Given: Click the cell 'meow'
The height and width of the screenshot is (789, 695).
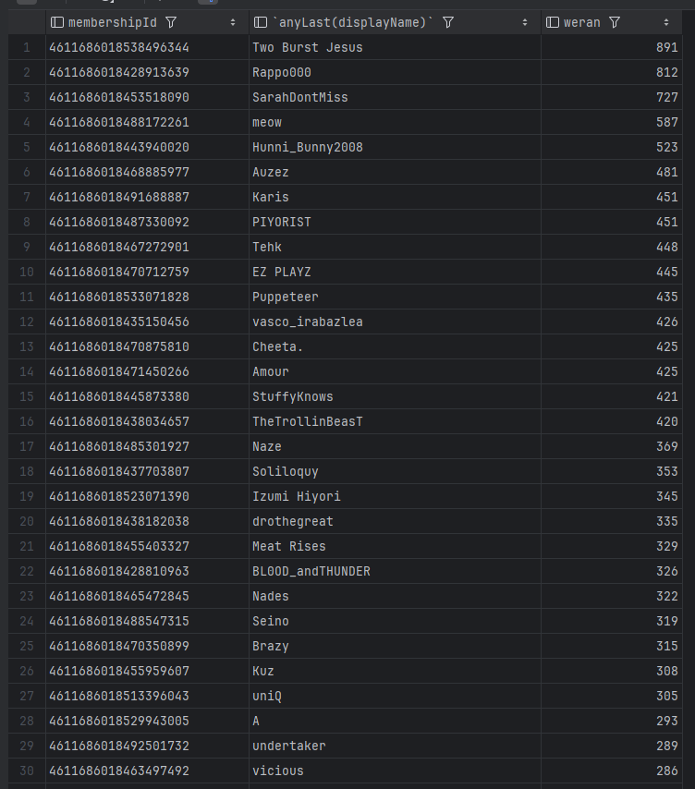Looking at the screenshot, I should point(395,122).
